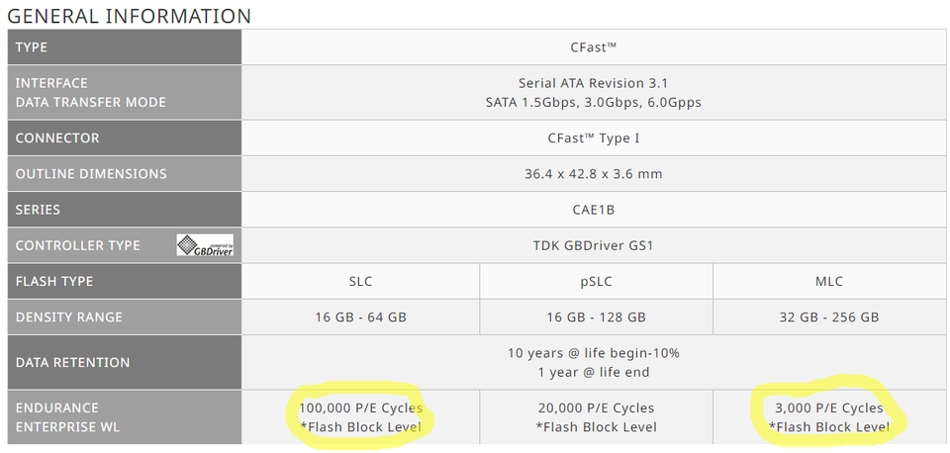Click the 20,000 P/E Cycles value
Viewport: 950px width, 453px height.
[596, 408]
